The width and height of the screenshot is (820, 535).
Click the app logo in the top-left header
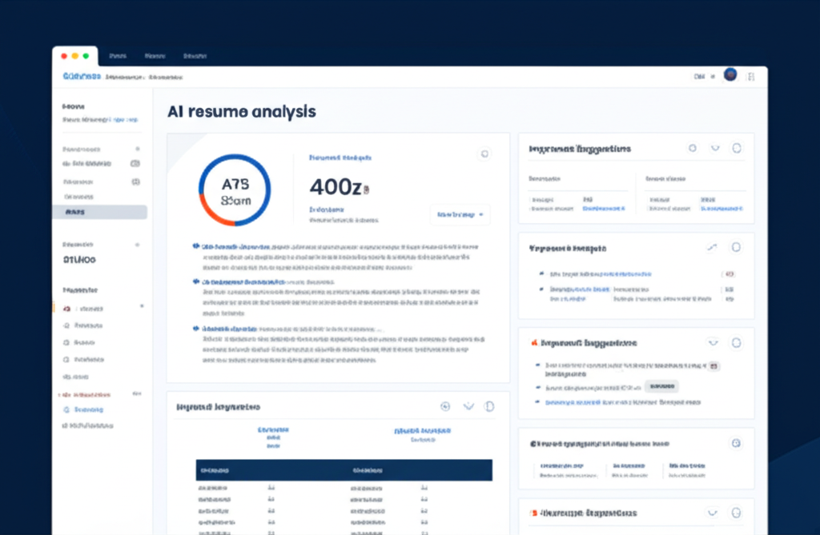[81, 77]
